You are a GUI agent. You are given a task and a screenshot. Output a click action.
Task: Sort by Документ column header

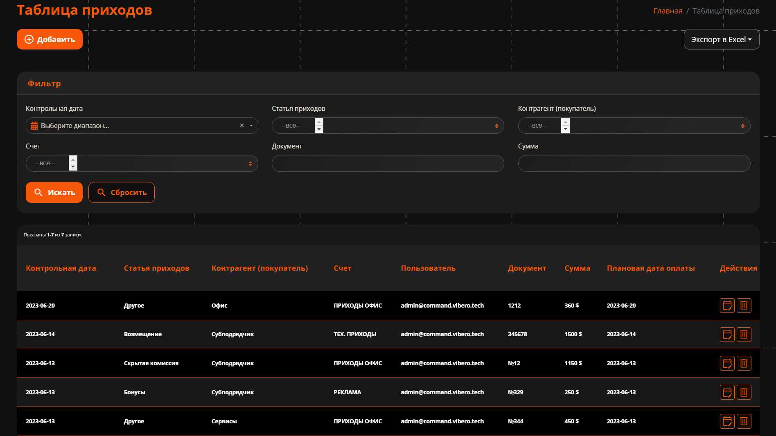pyautogui.click(x=527, y=268)
